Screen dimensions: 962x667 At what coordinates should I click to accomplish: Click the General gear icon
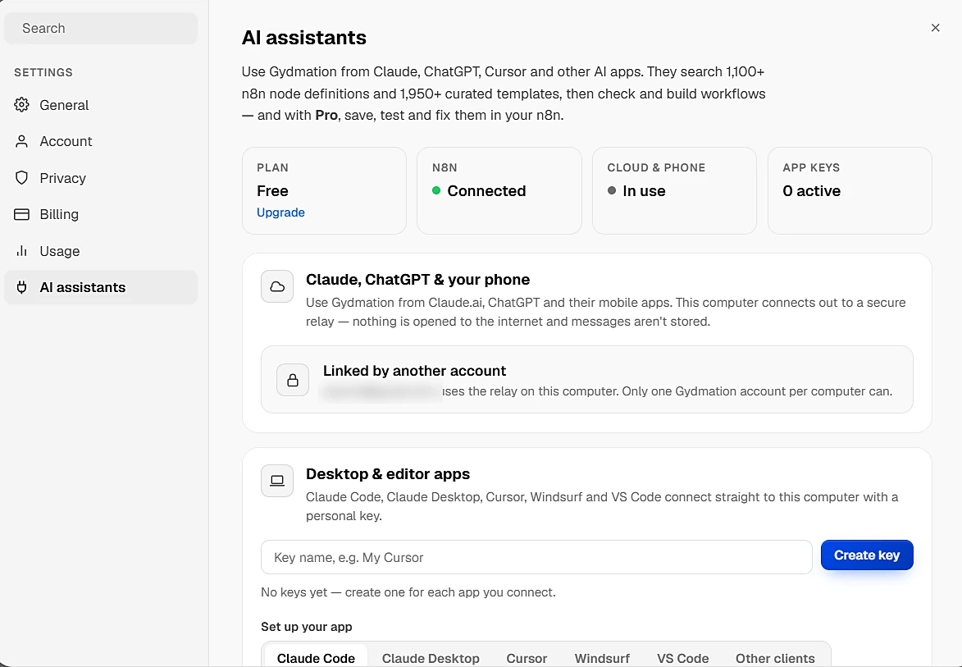(21, 105)
